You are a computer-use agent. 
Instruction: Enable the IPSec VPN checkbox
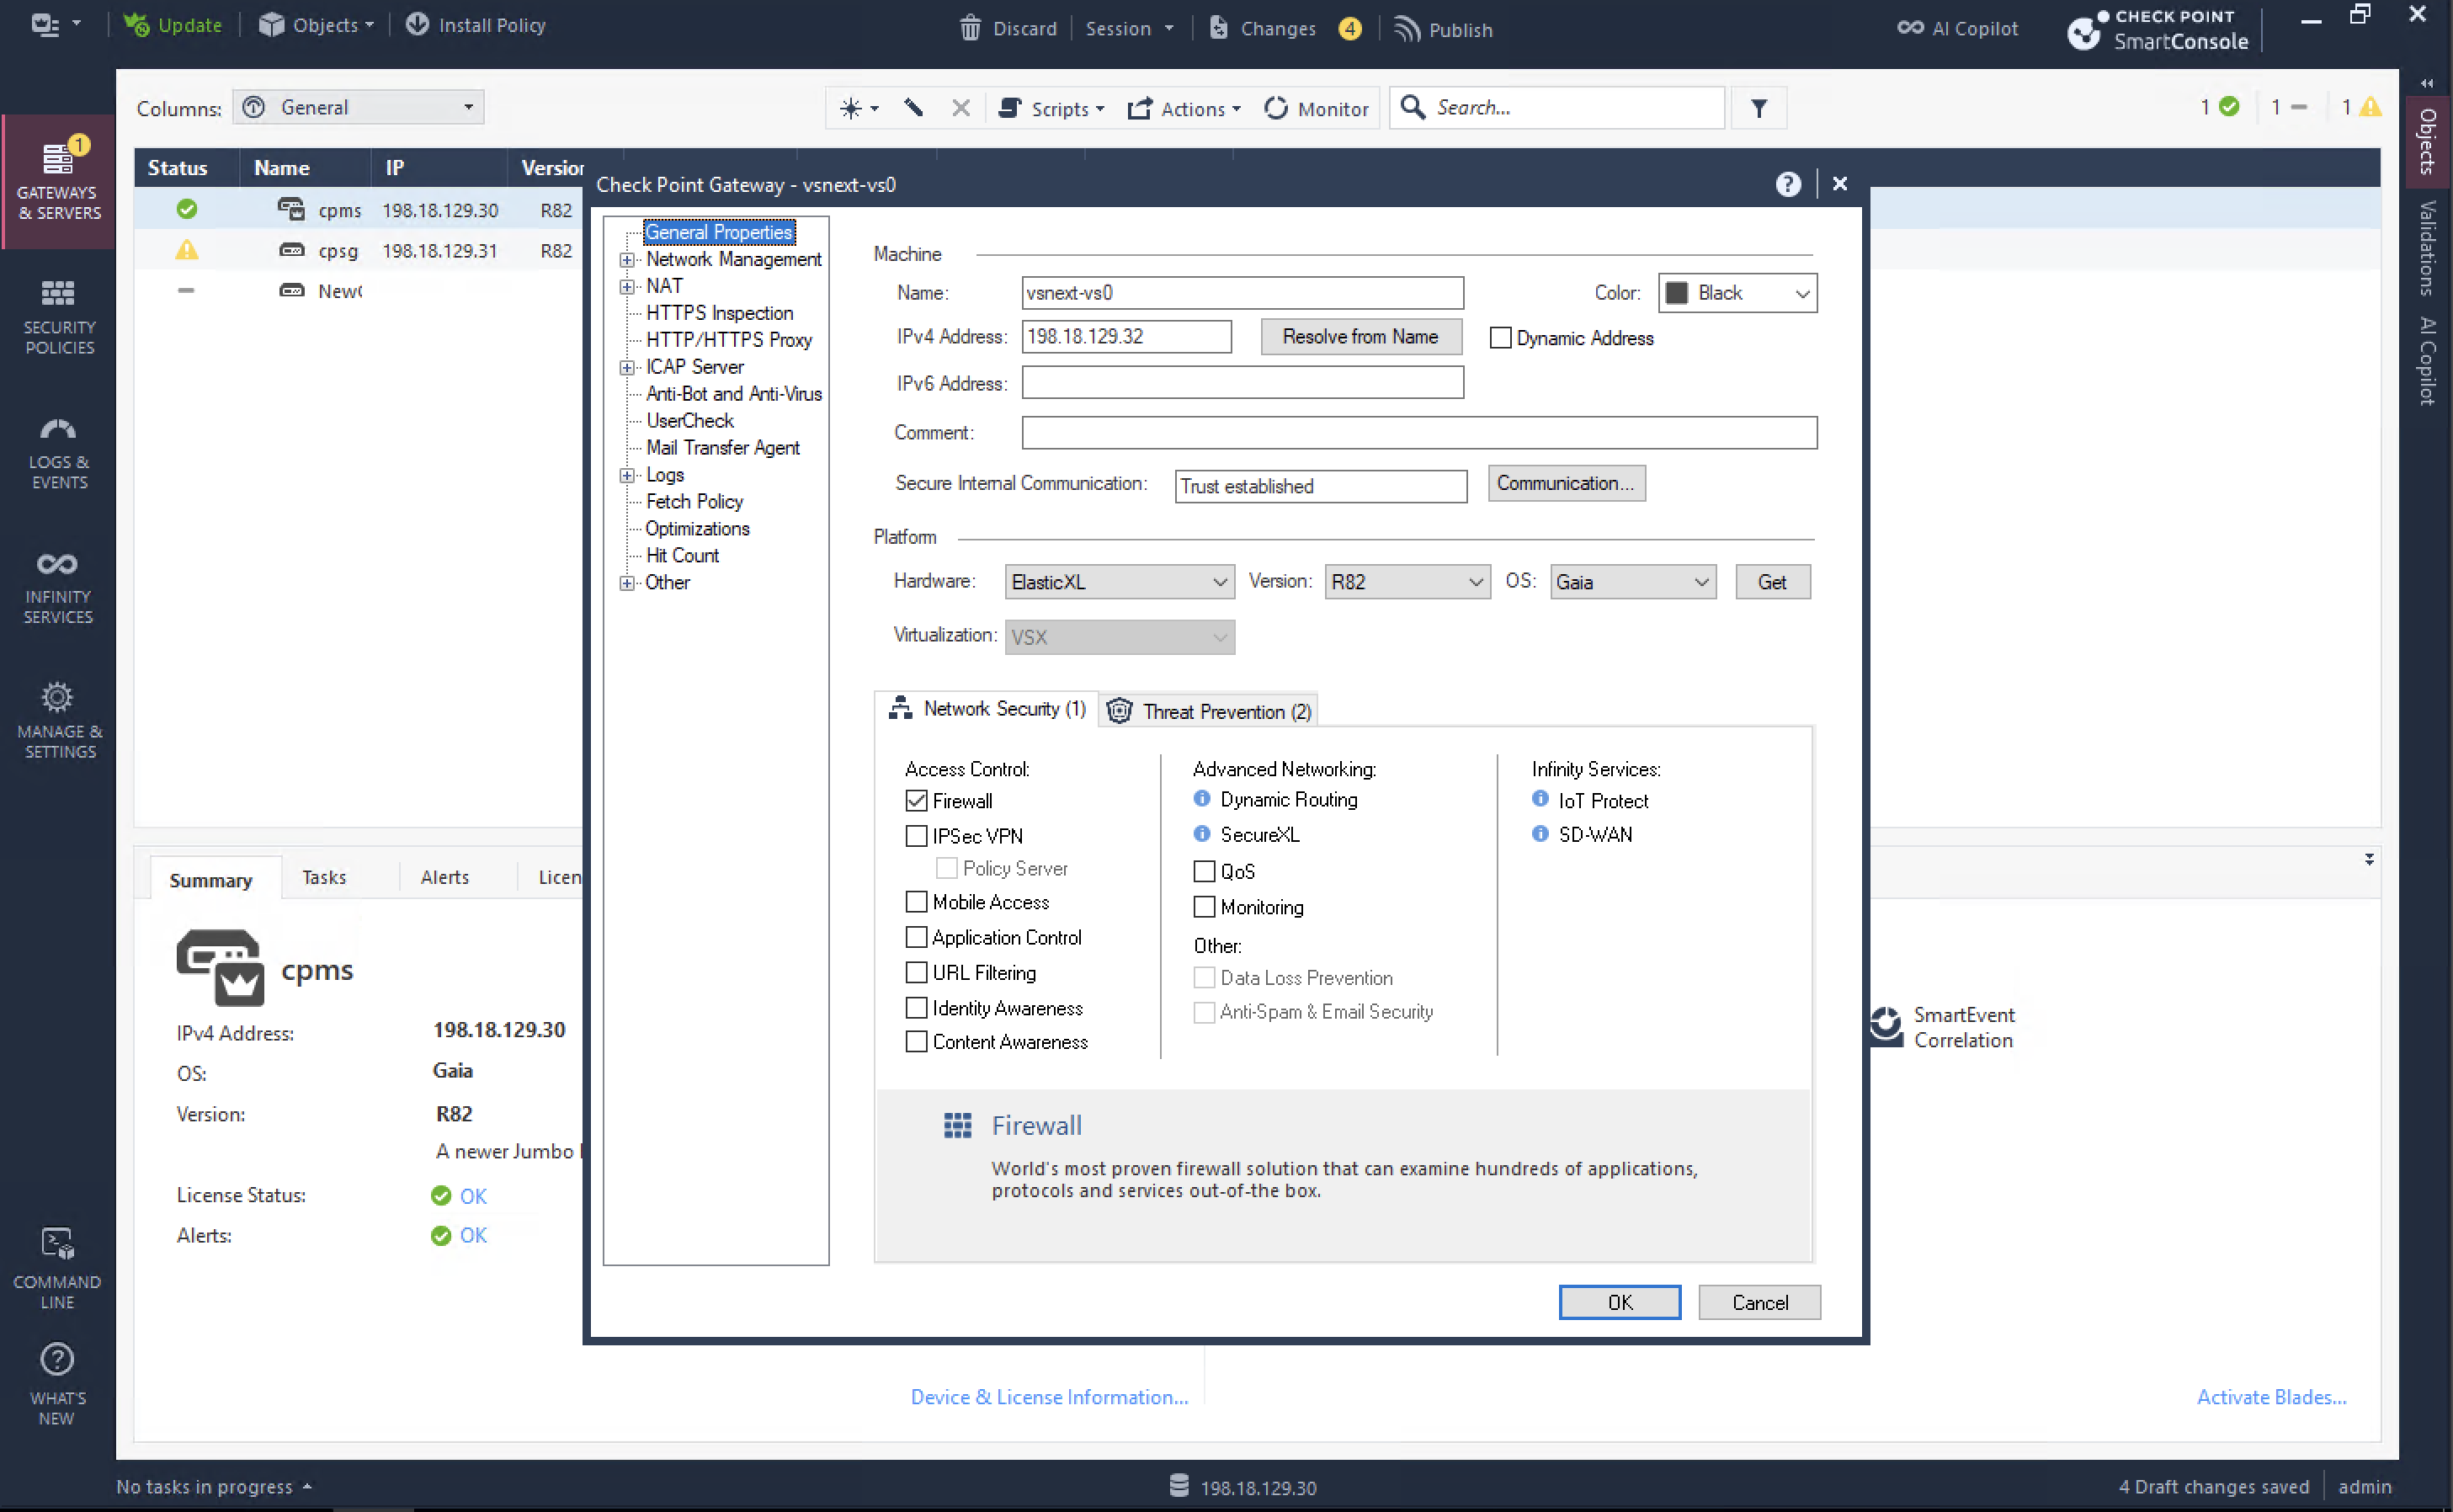(x=916, y=836)
